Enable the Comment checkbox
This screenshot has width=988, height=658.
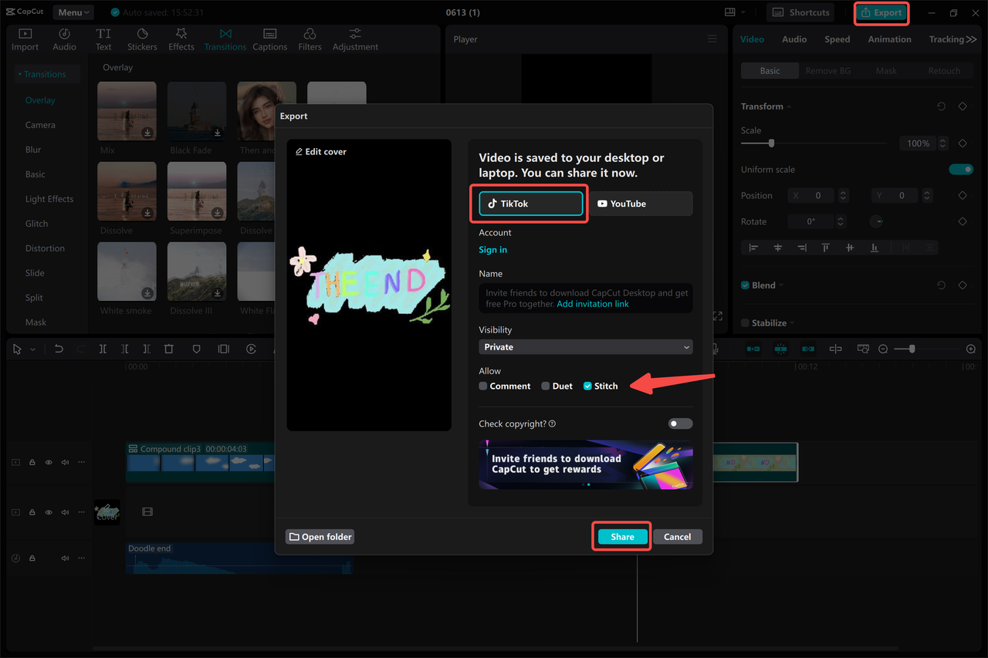[482, 386]
